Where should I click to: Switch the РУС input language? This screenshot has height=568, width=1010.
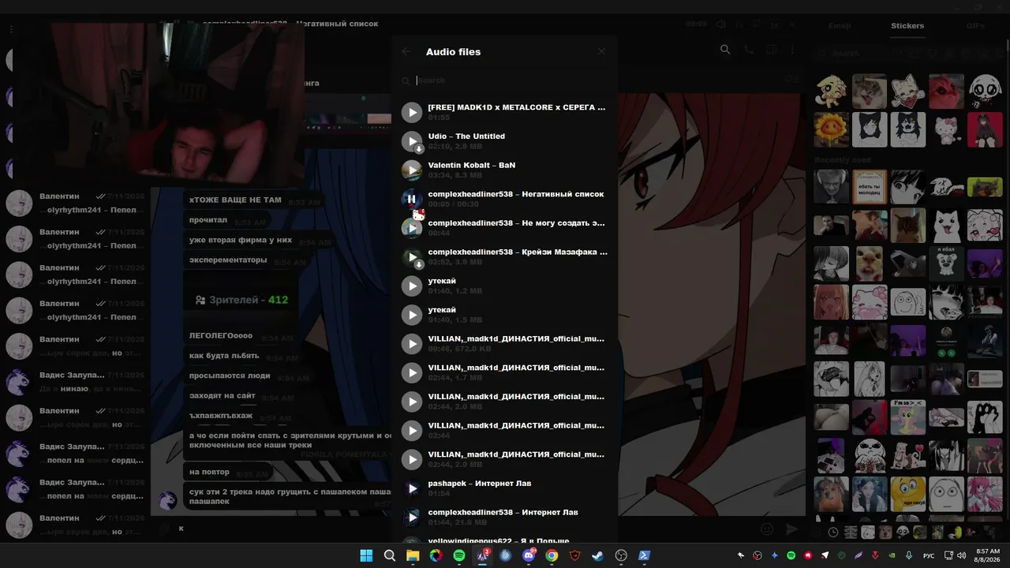pyautogui.click(x=930, y=555)
